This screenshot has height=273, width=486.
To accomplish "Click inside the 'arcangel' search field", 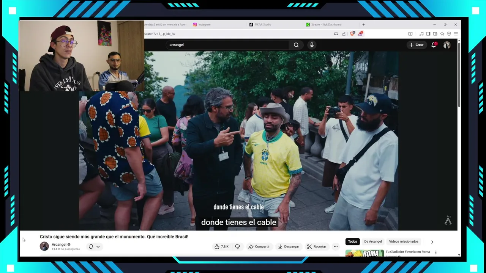I will pos(228,45).
